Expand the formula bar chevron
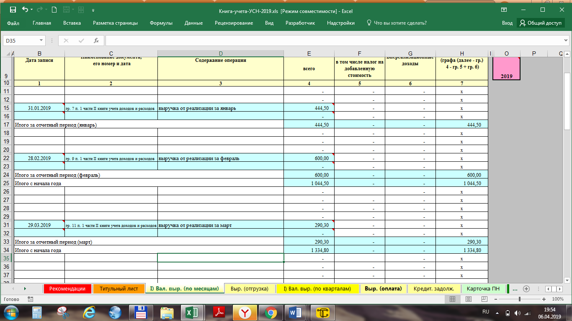This screenshot has height=321, width=572. coord(567,41)
